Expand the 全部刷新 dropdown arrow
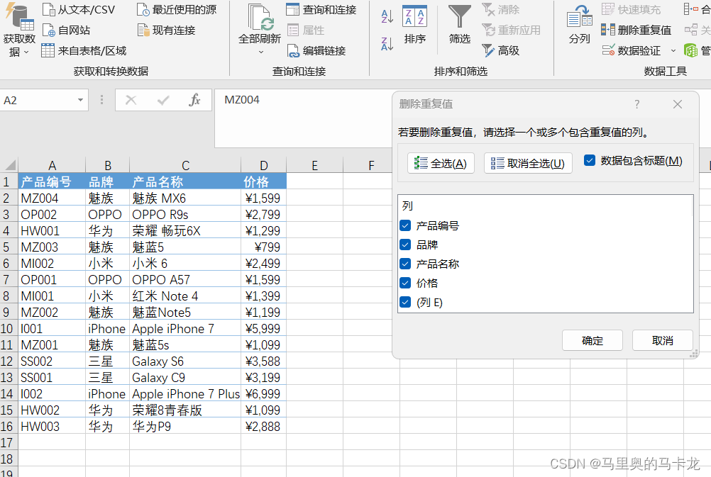Screen dimensions: 711x477 (x=261, y=52)
